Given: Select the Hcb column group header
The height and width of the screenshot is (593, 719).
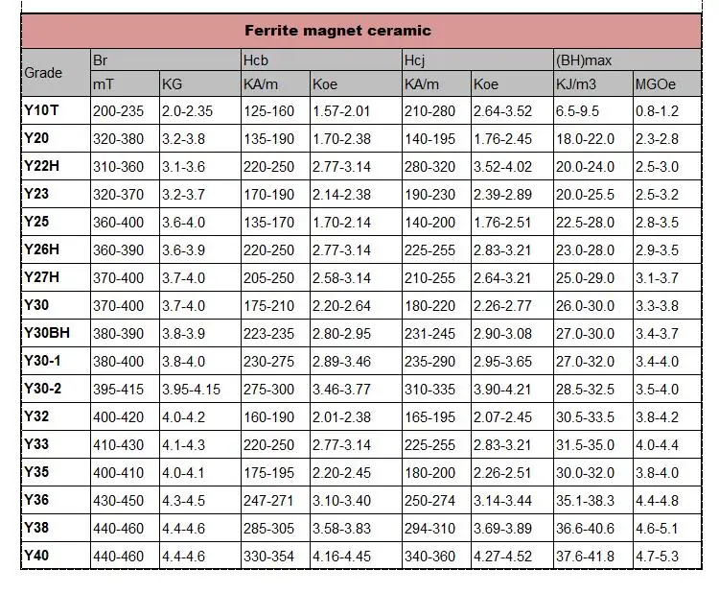Looking at the screenshot, I should click(x=256, y=60).
